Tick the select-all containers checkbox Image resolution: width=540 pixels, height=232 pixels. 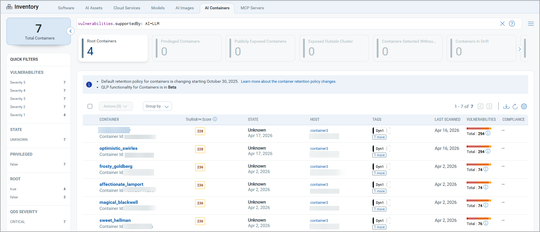90,106
